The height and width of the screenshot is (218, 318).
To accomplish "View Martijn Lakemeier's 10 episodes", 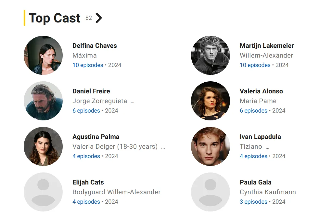I will [x=255, y=65].
